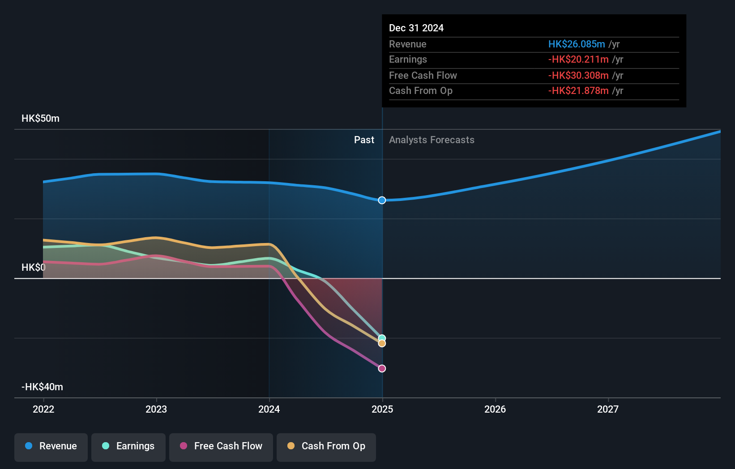Click the teal Earnings legend dot
The image size is (735, 469).
tap(106, 446)
